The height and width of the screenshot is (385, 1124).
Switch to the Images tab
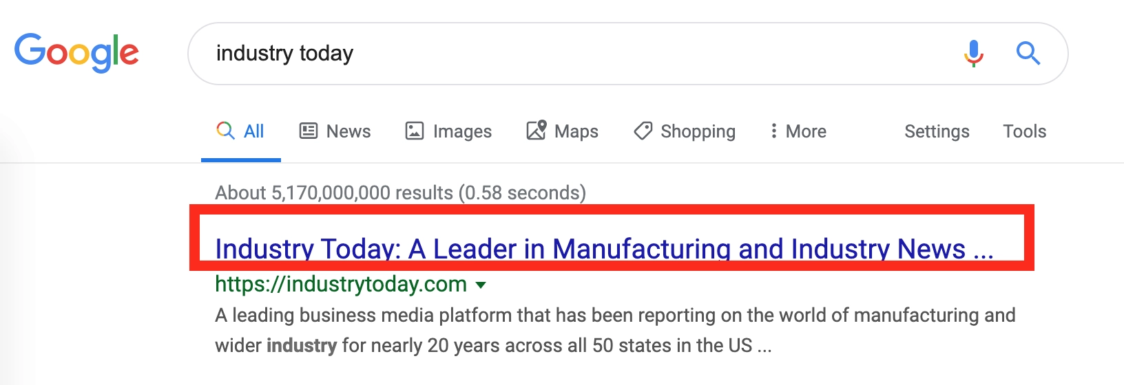click(461, 131)
